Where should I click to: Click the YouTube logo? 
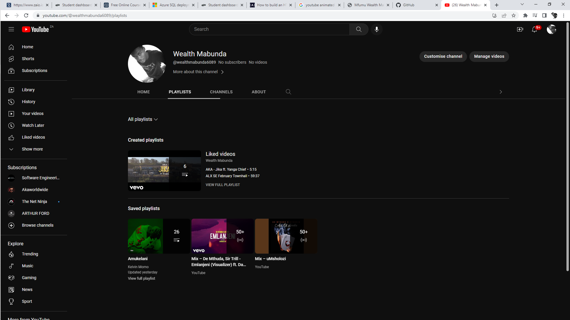point(36,29)
